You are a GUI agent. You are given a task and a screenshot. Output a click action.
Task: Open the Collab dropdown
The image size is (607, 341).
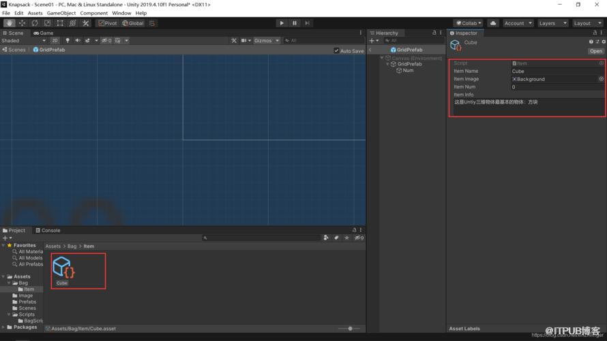click(469, 23)
